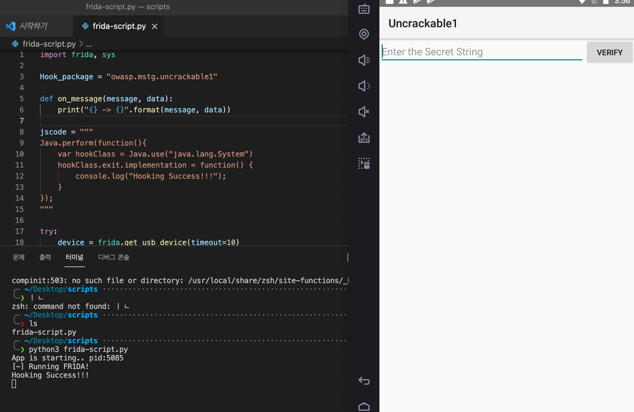
Task: Expand the breadcrumb chevron after frida-script.py
Action: click(81, 44)
